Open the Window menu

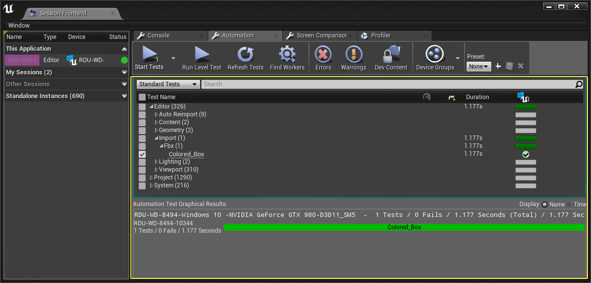point(19,25)
